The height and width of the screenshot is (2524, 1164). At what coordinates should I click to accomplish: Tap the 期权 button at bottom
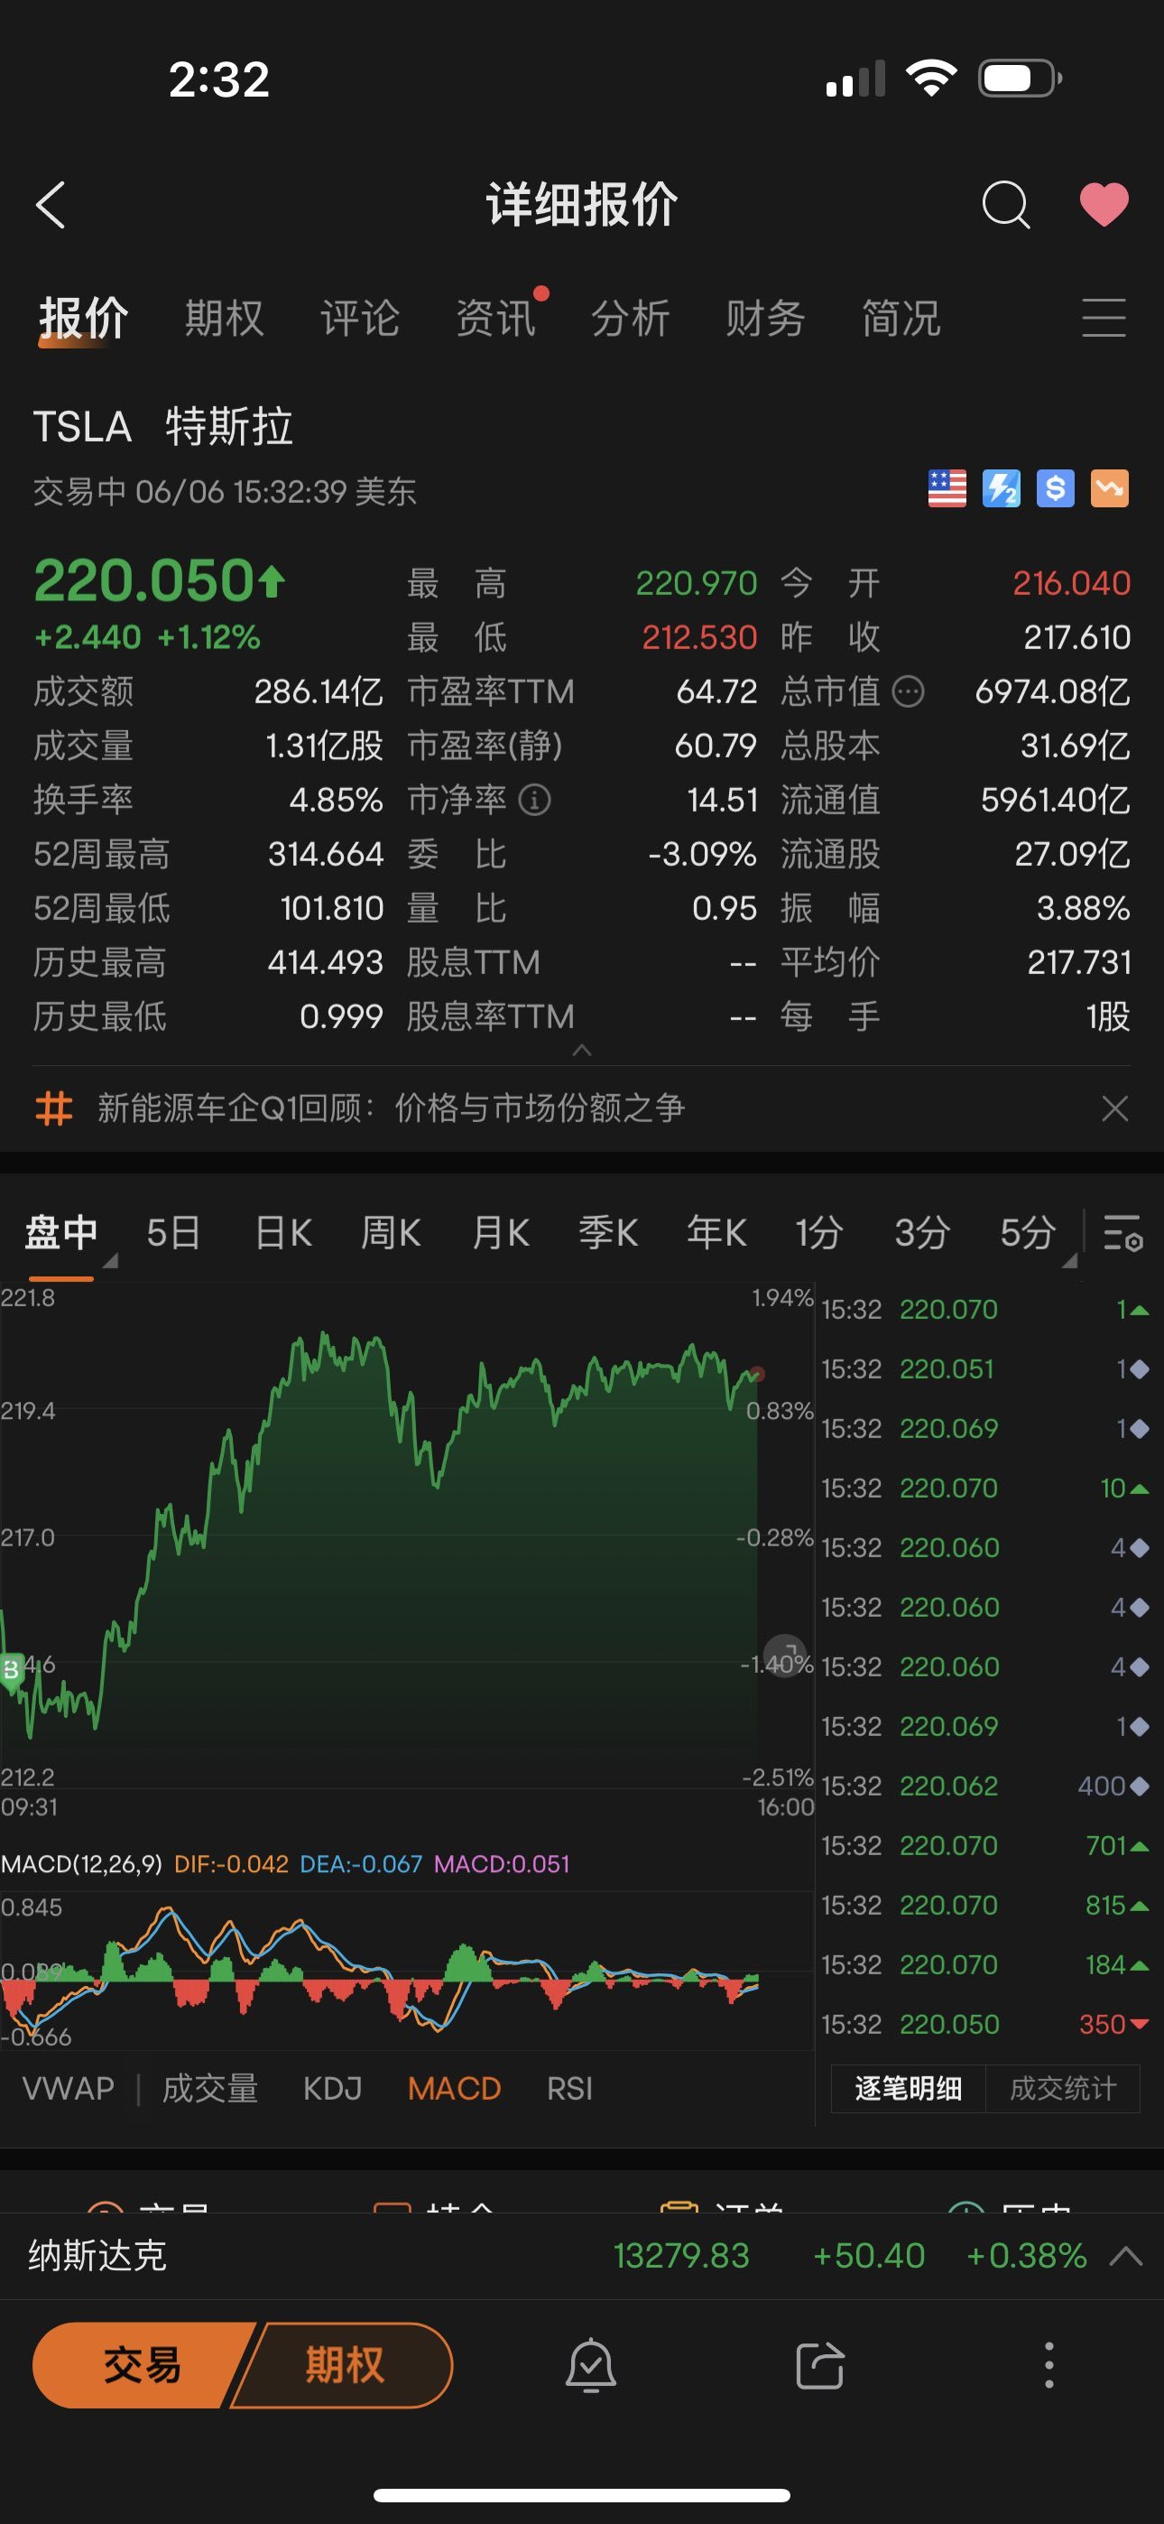pos(345,2365)
